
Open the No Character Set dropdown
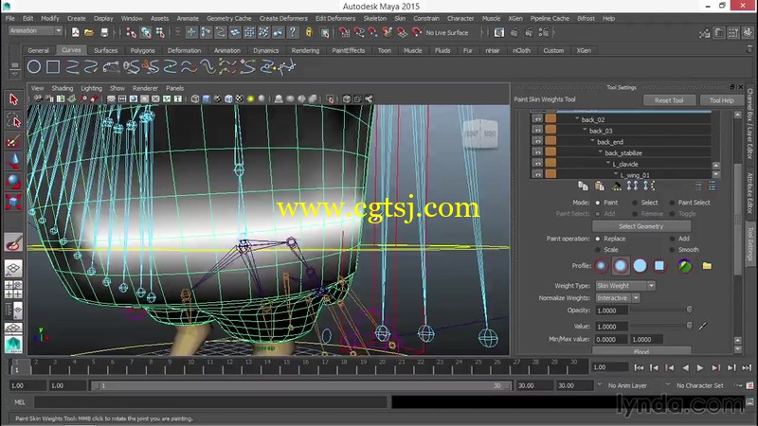668,385
